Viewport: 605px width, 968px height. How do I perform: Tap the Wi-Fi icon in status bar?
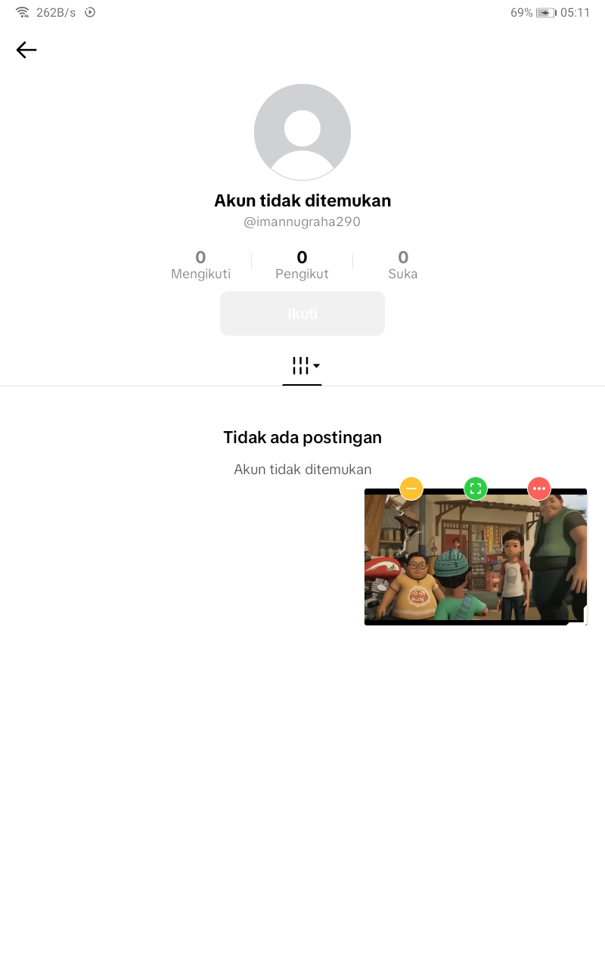click(x=23, y=13)
